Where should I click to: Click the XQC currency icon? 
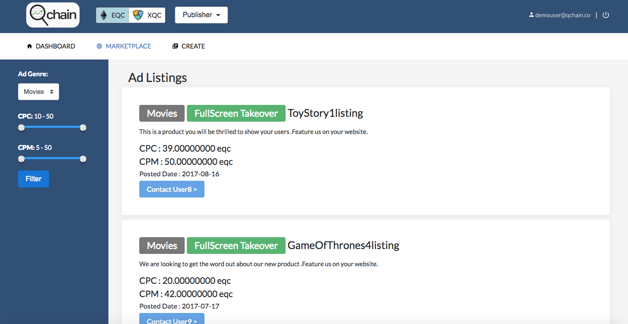tap(138, 15)
